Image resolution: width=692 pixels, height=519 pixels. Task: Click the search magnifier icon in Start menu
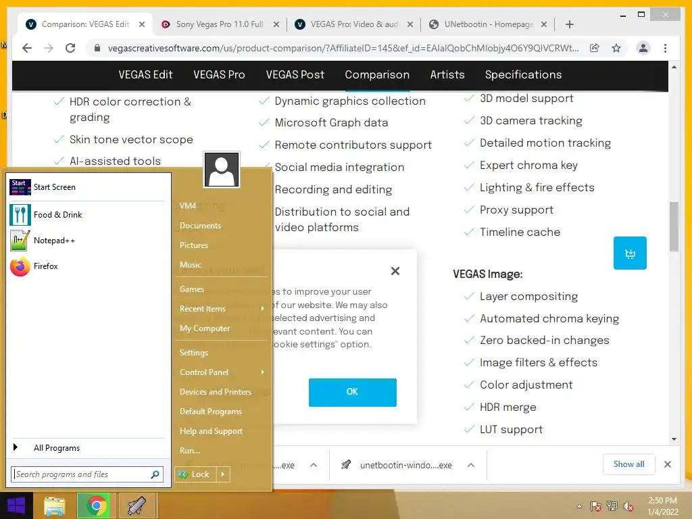click(x=155, y=474)
